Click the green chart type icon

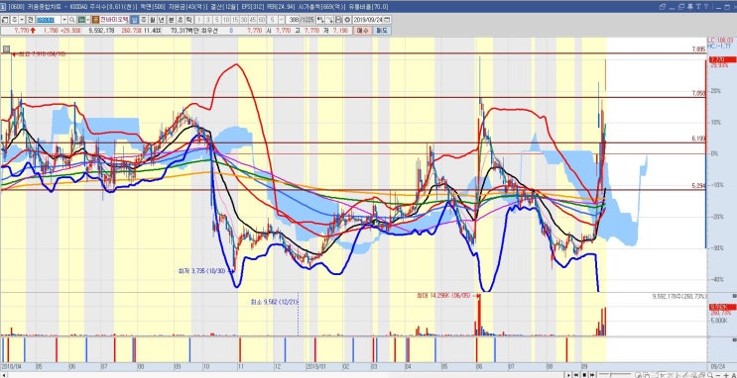(80, 20)
